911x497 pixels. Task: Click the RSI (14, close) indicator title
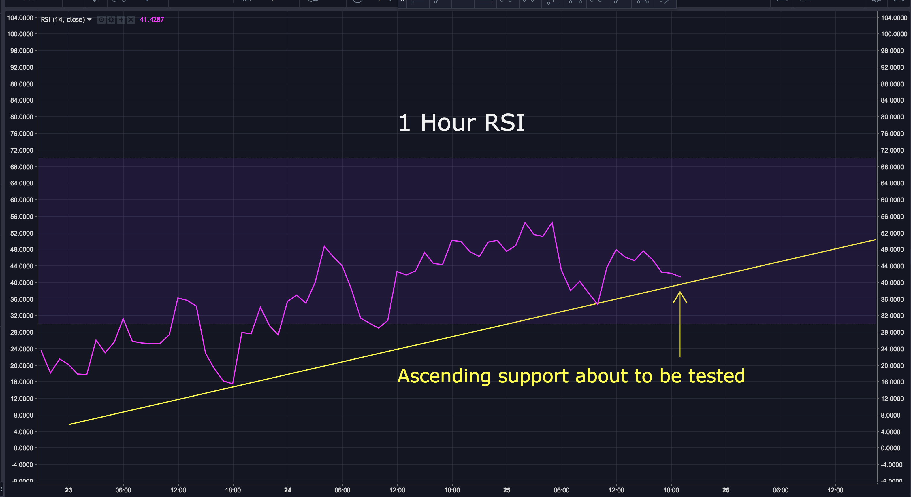(x=63, y=20)
